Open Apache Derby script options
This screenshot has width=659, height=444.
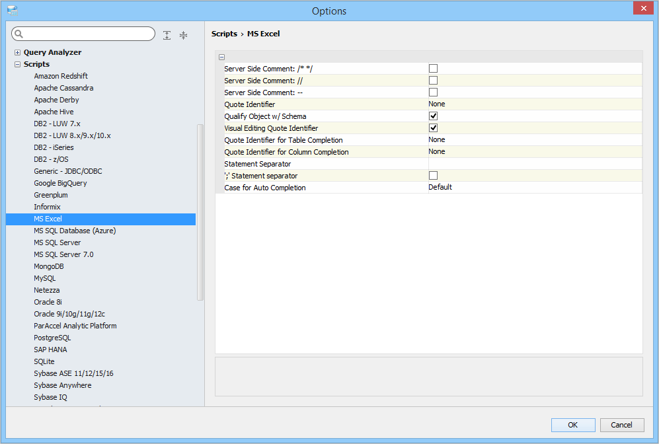56,100
